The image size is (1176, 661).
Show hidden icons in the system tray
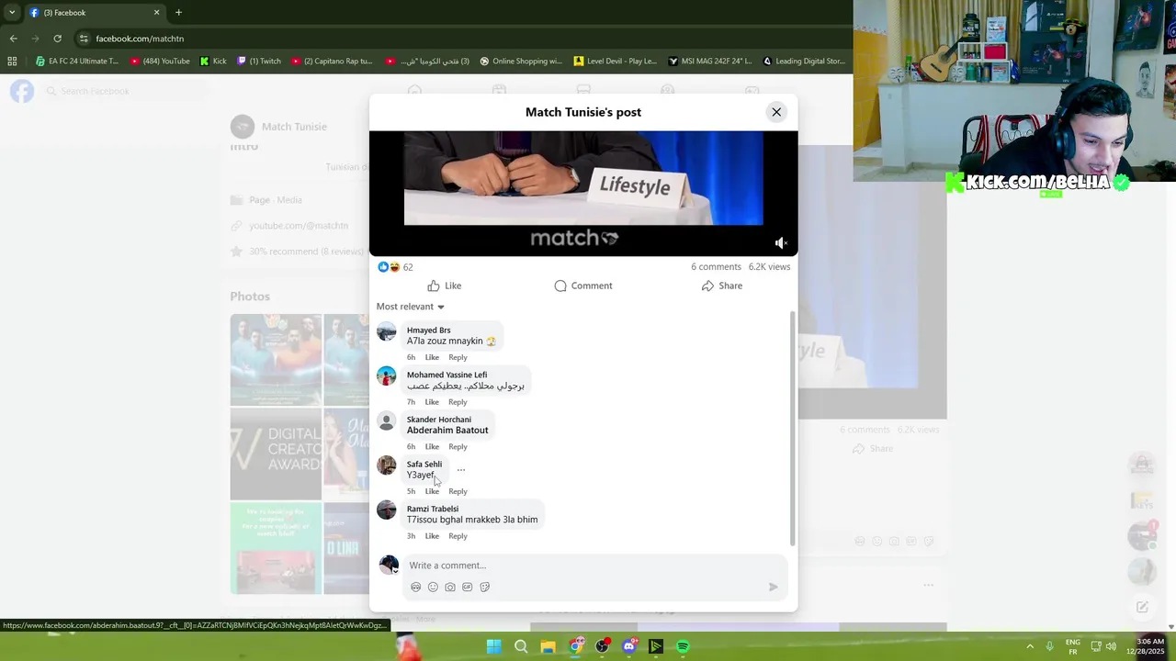coord(1029,646)
